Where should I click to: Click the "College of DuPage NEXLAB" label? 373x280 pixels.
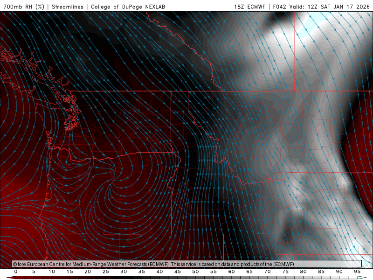128,7
